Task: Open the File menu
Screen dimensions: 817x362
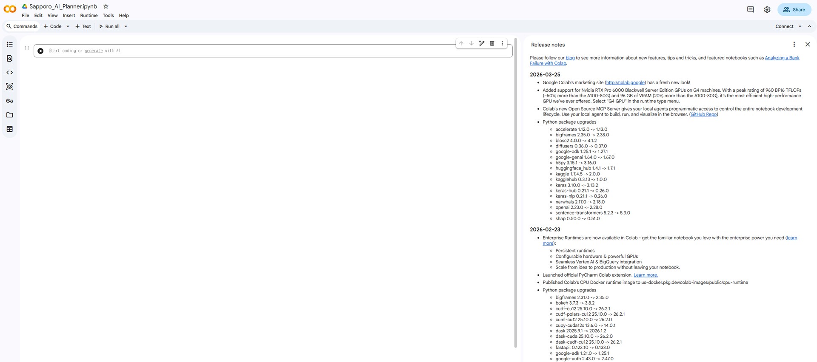Action: pos(26,15)
